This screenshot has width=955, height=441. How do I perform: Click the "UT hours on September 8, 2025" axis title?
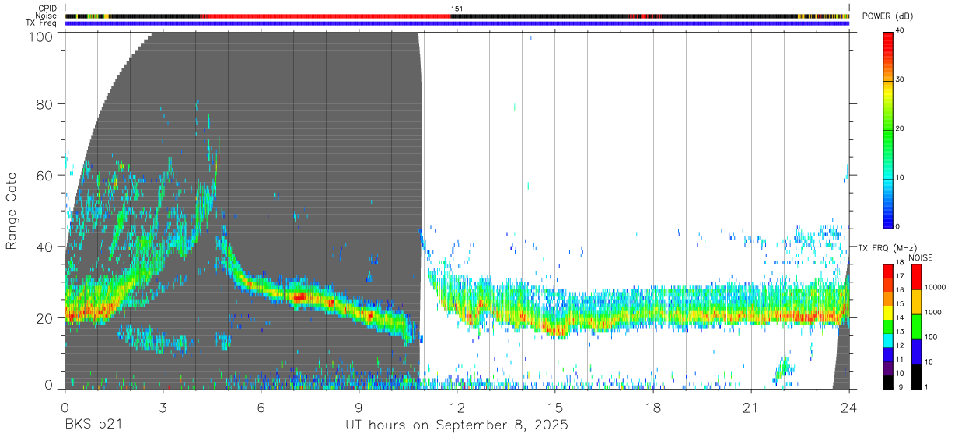[x=457, y=426]
